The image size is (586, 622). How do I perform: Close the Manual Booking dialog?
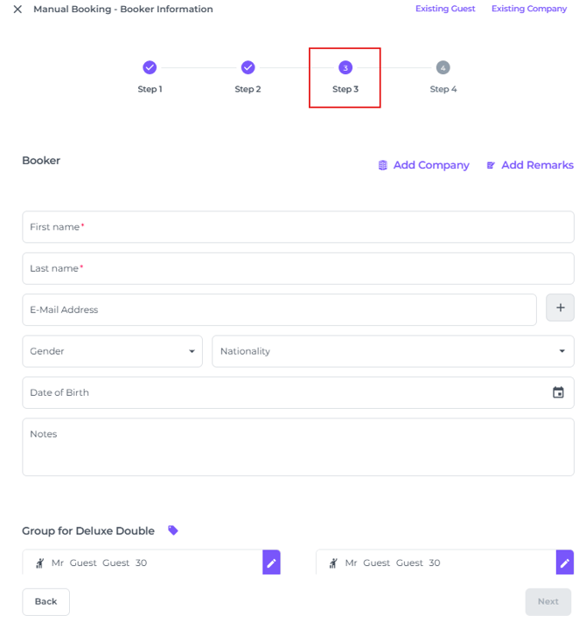coord(17,10)
